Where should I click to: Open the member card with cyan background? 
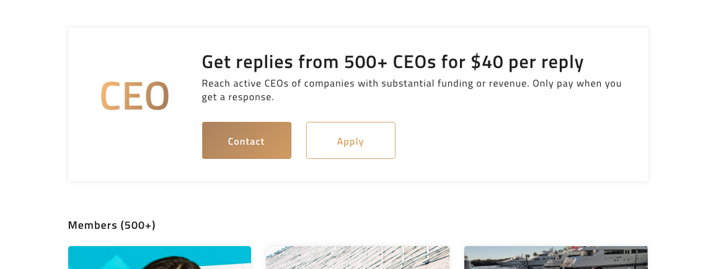click(159, 257)
